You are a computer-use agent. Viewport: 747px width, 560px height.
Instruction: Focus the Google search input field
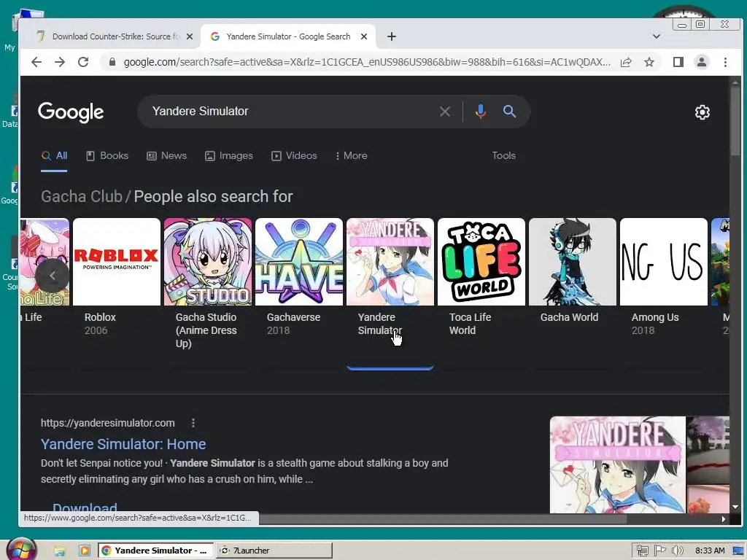[x=290, y=112]
